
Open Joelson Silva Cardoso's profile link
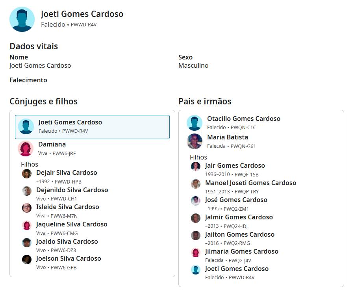click(x=69, y=258)
